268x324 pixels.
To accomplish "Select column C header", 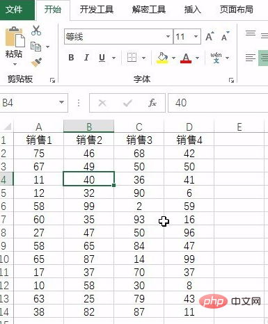I will point(139,127).
